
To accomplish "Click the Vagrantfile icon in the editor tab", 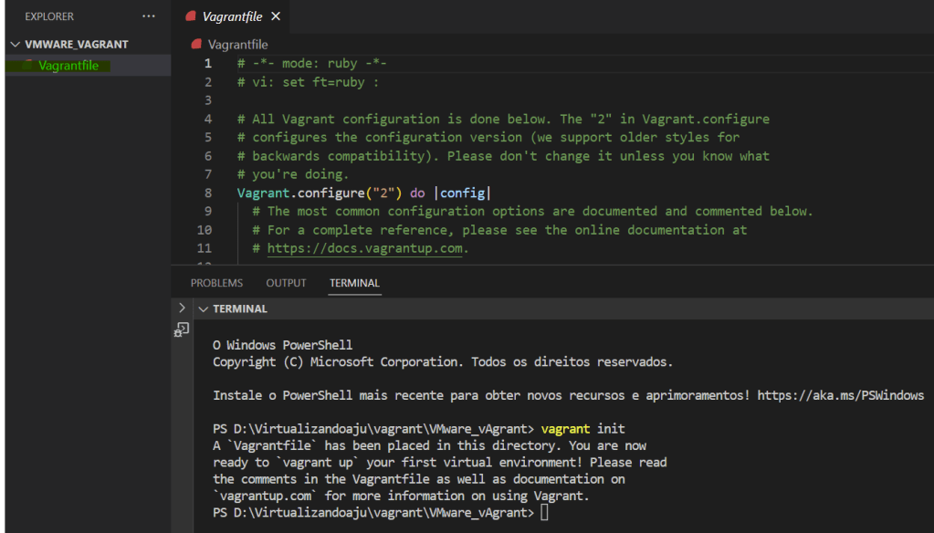I will (x=191, y=16).
